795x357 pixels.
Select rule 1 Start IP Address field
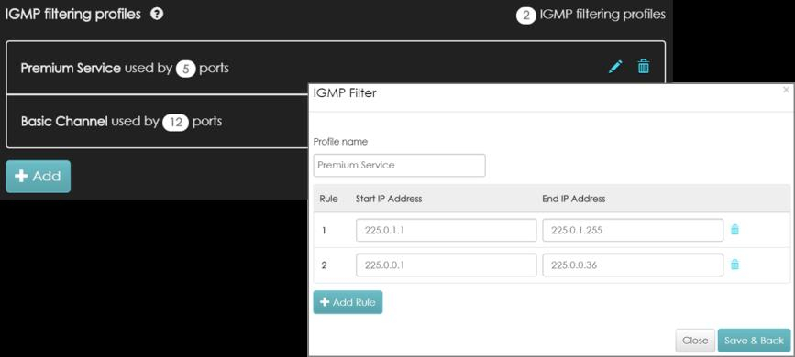pyautogui.click(x=447, y=231)
